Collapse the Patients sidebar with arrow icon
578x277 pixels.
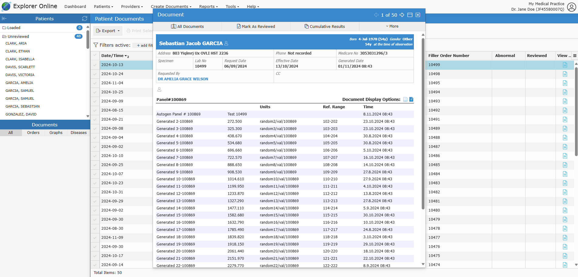(x=4, y=18)
